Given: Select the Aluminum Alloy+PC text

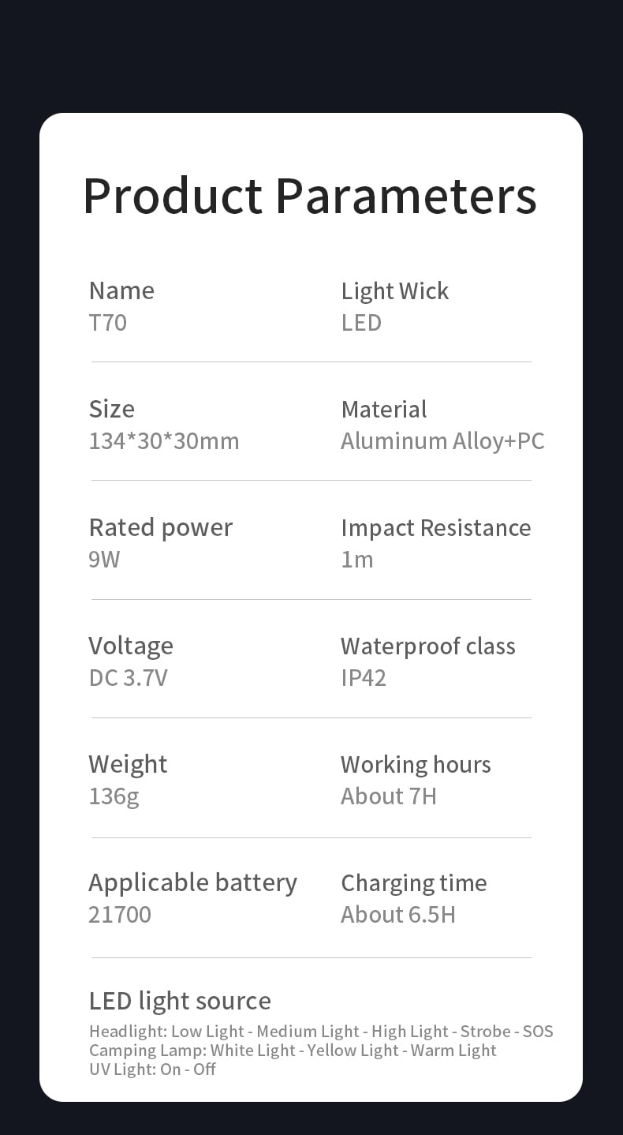Looking at the screenshot, I should [442, 440].
